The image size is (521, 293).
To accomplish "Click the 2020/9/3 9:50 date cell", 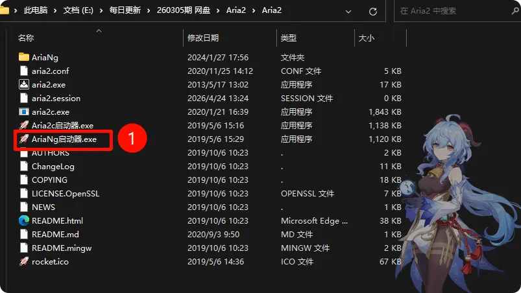I will click(x=213, y=234).
